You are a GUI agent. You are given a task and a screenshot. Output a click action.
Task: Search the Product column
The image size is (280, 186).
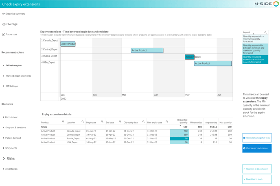[63, 122]
